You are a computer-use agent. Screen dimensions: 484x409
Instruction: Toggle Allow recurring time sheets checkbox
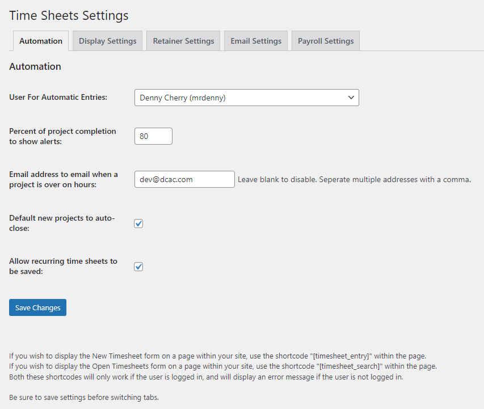pyautogui.click(x=138, y=267)
